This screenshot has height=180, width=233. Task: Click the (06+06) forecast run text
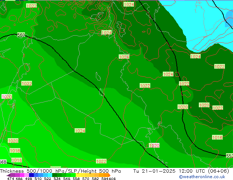tap(218, 171)
